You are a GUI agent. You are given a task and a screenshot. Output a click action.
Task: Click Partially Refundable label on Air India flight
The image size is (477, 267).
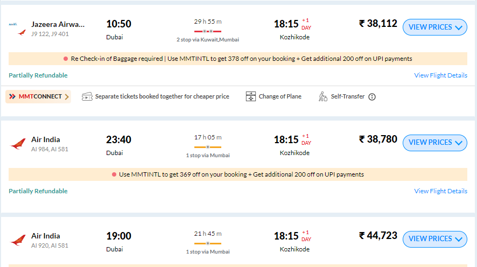38,191
